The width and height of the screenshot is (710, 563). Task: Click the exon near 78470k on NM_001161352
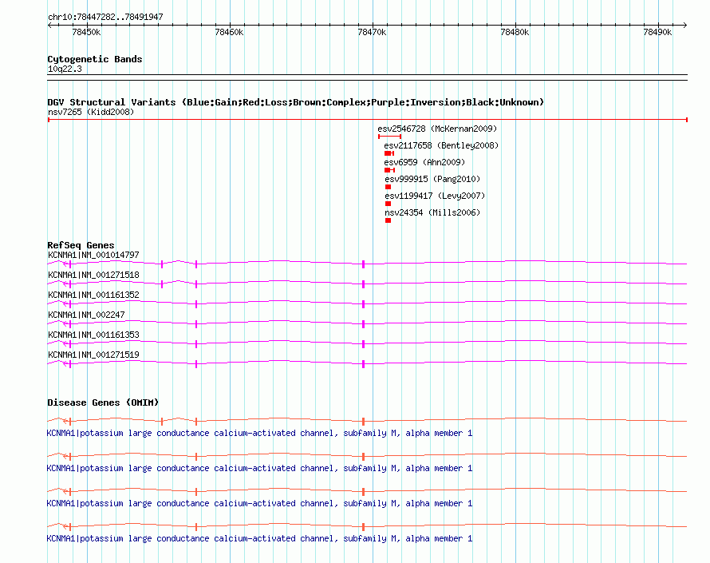tap(363, 303)
